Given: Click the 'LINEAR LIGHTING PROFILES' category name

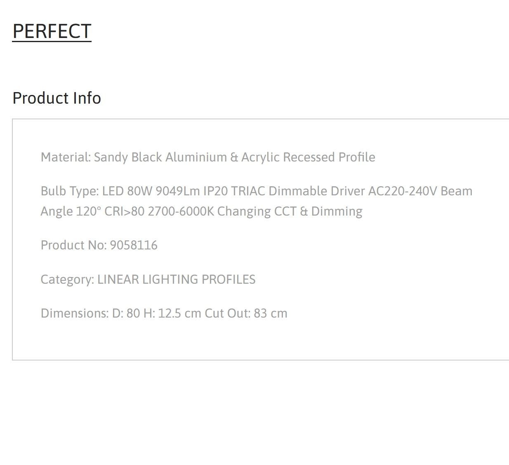Looking at the screenshot, I should click(176, 280).
